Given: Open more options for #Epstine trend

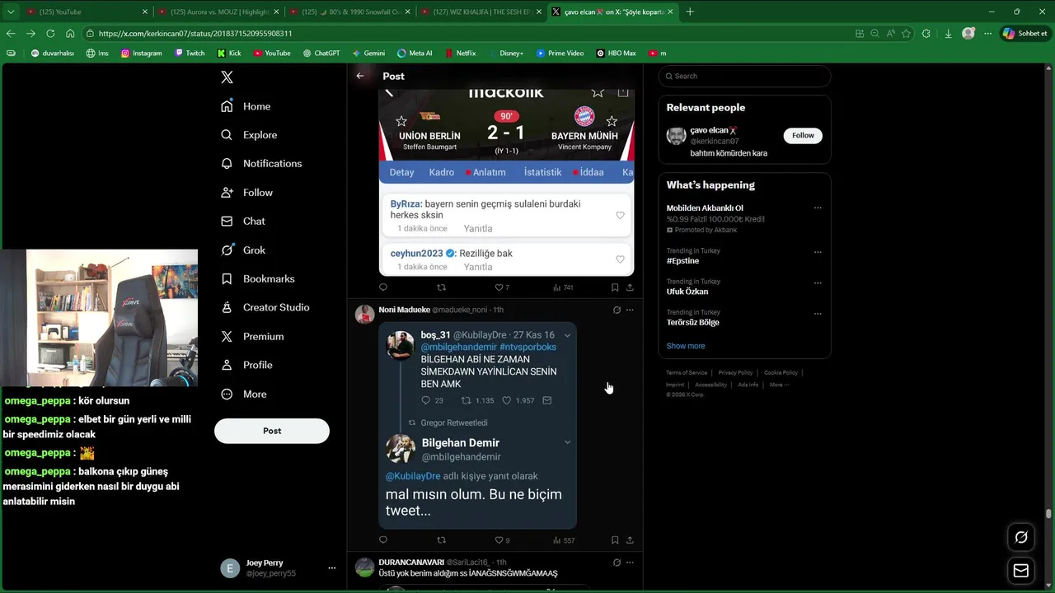Looking at the screenshot, I should click(818, 252).
